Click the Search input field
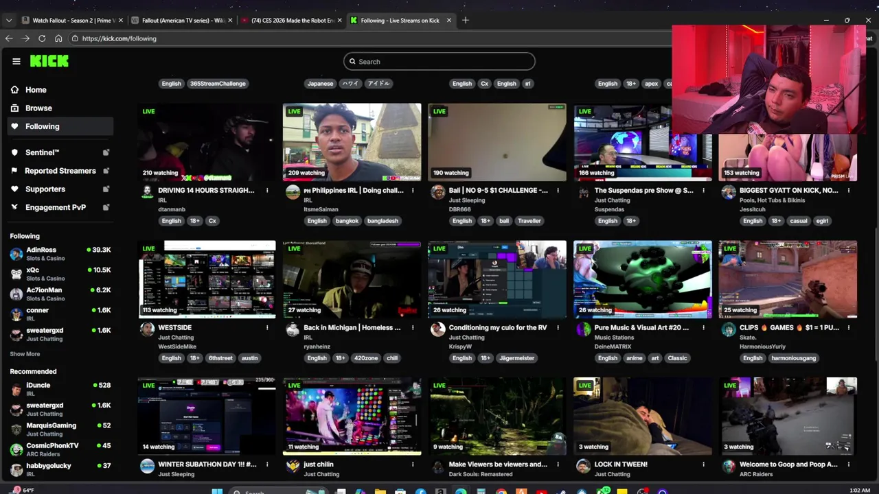879x494 pixels. point(439,62)
